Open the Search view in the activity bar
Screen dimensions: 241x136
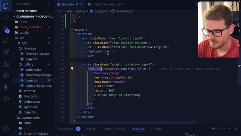click(6, 17)
